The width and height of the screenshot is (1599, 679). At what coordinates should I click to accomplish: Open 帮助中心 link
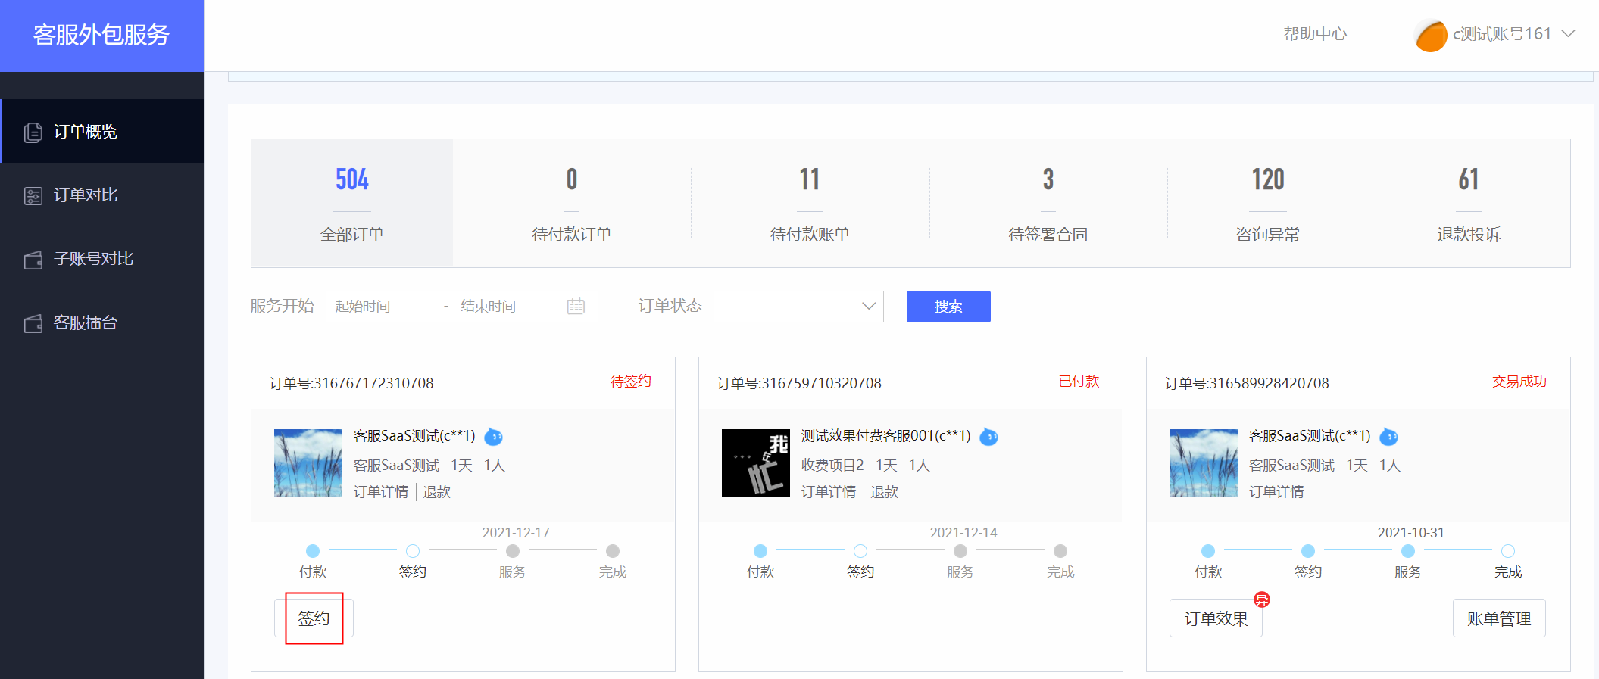1315,34
